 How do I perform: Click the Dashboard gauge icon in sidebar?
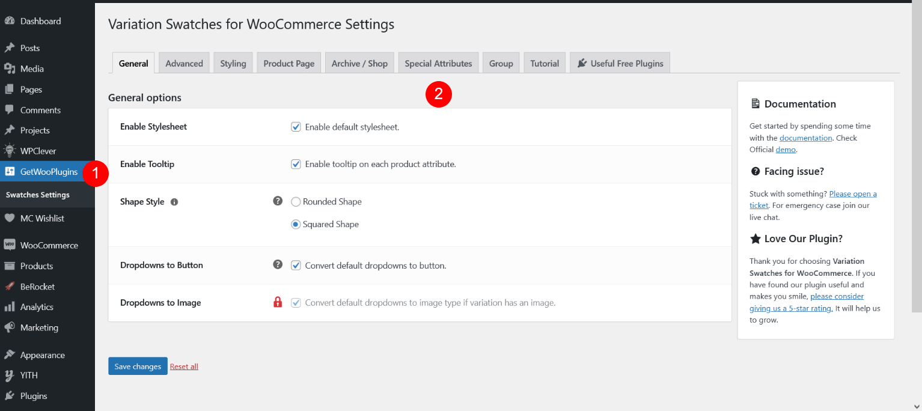pyautogui.click(x=10, y=21)
